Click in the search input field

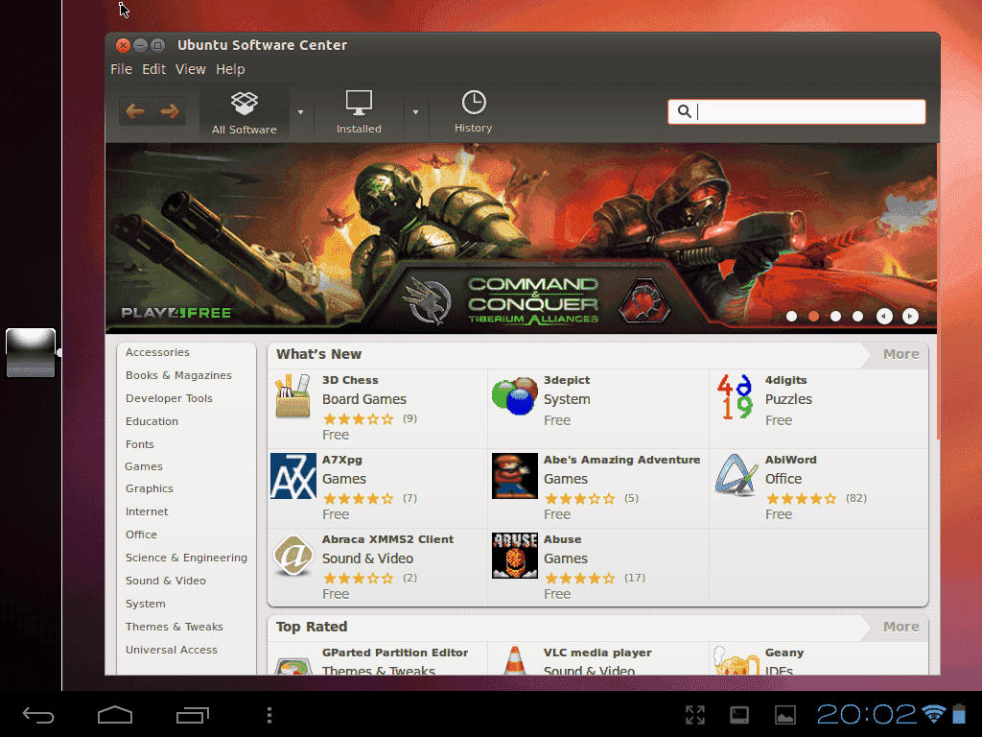coord(797,111)
